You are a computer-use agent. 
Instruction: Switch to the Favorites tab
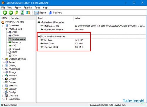[x=15, y=18]
